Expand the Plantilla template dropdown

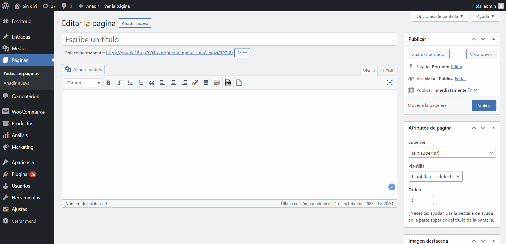point(435,177)
